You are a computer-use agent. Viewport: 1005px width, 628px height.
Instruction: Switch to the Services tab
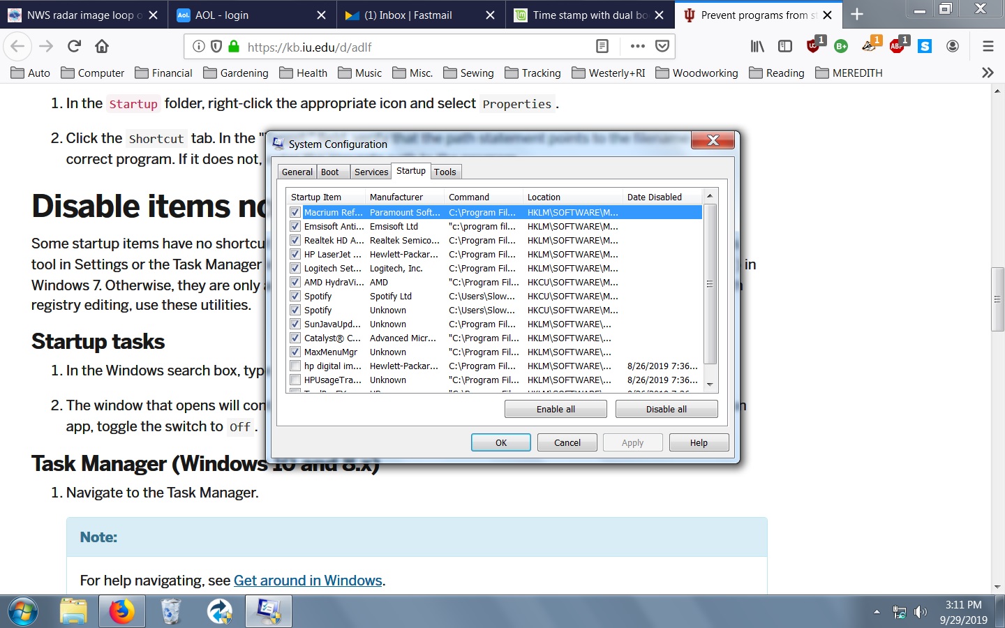(371, 172)
